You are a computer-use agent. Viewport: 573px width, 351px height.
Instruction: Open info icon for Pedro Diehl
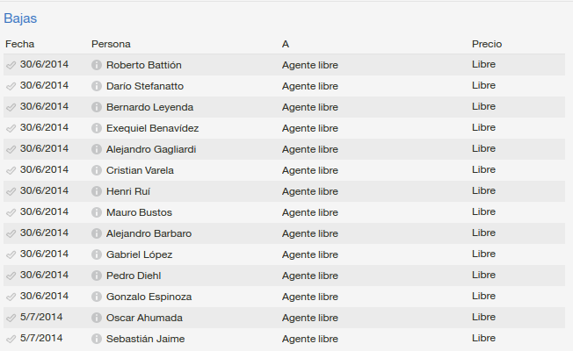[97, 276]
